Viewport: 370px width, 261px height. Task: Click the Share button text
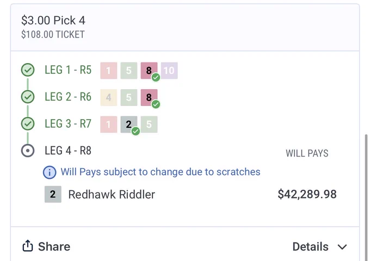click(54, 247)
